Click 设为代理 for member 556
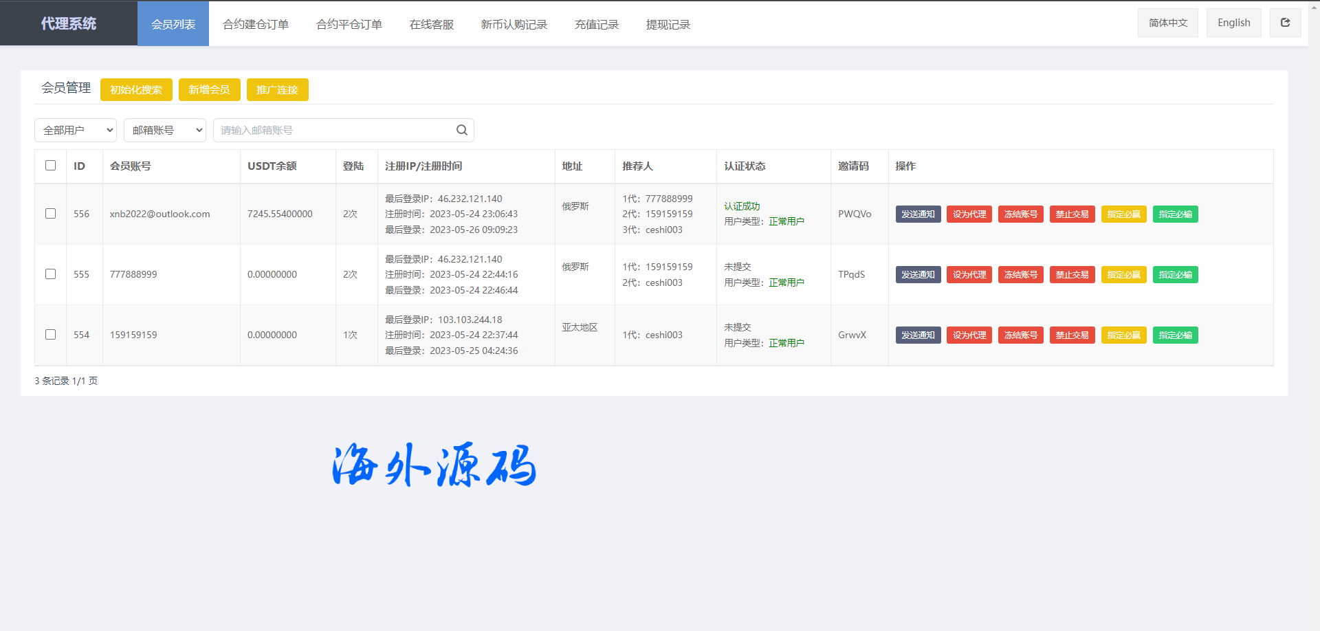Image resolution: width=1320 pixels, height=631 pixels. click(x=969, y=214)
